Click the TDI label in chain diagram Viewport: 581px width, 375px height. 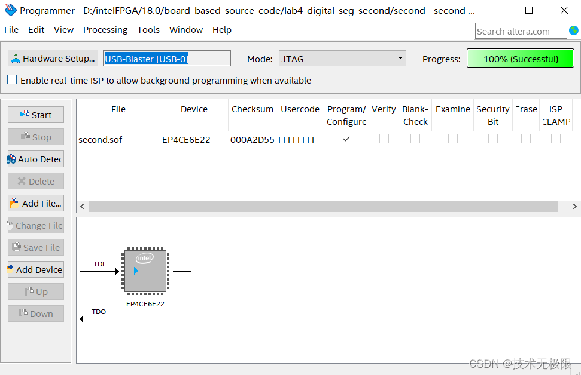99,264
